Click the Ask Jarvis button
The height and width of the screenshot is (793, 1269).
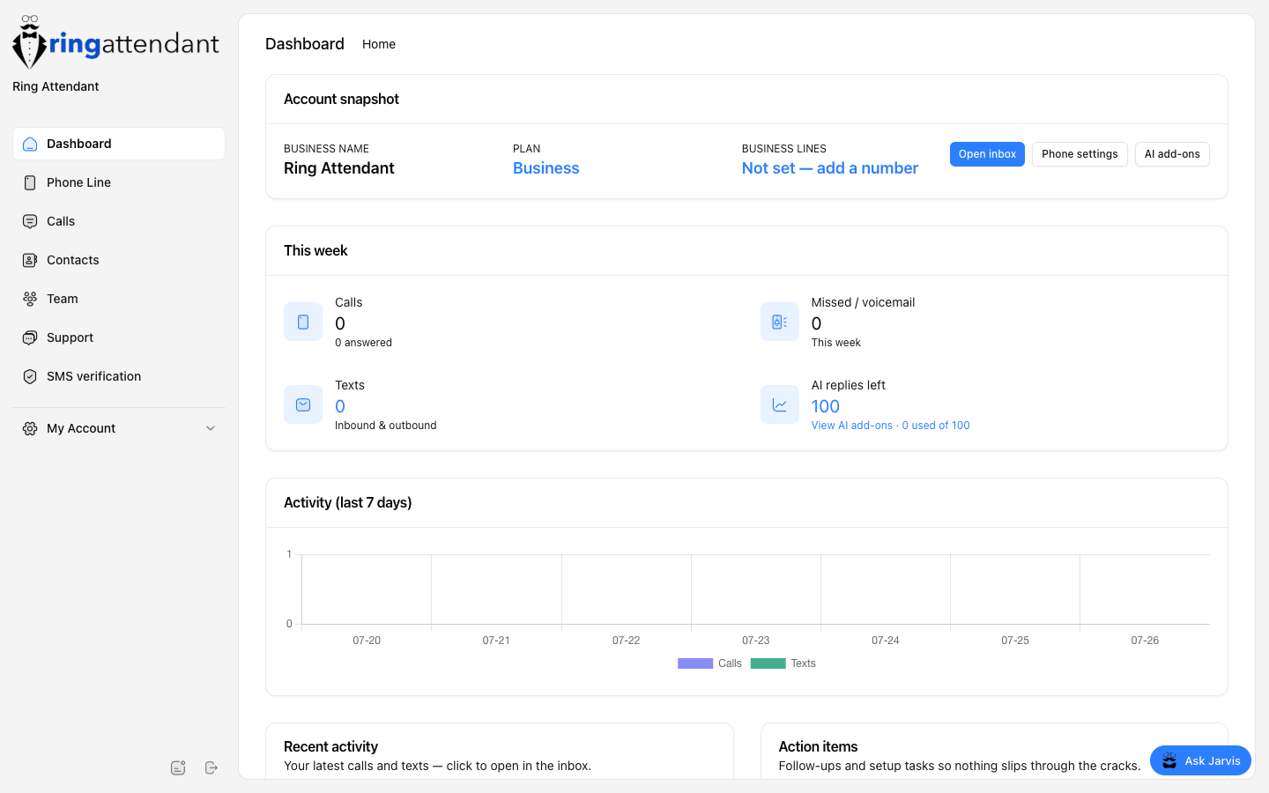click(1200, 760)
